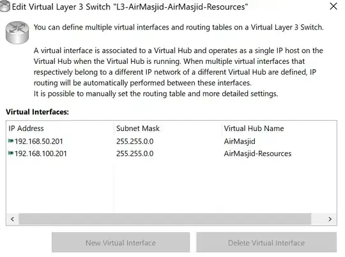Image resolution: width=345 pixels, height=257 pixels.
Task: Select the 192.168.100.201 interface row
Action: [x=171, y=153]
